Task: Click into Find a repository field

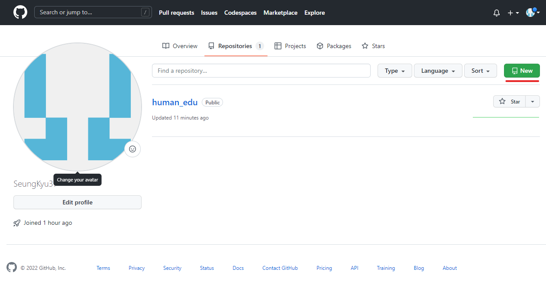Action: 261,71
